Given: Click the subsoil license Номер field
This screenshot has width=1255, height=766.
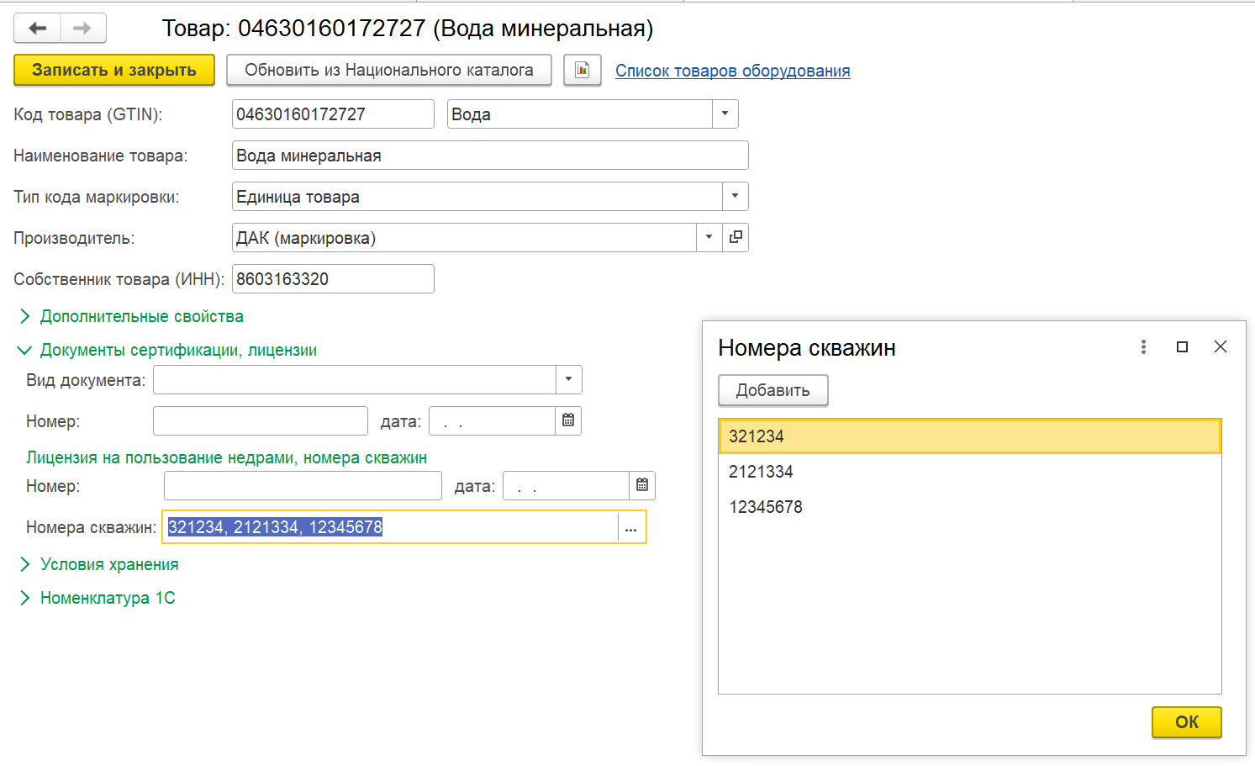Looking at the screenshot, I should (303, 485).
